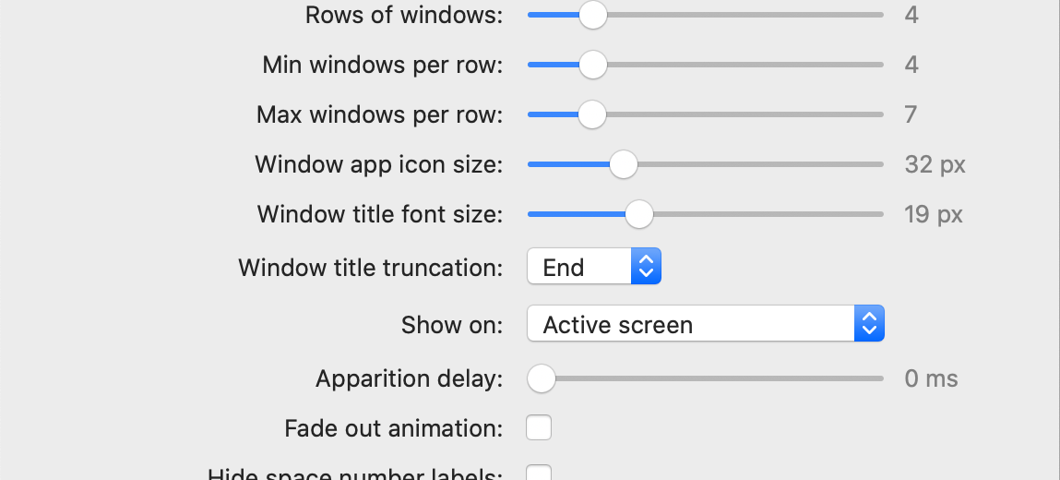Click the Max windows per row value 7
Screen dimensions: 1060x480
(x=911, y=114)
